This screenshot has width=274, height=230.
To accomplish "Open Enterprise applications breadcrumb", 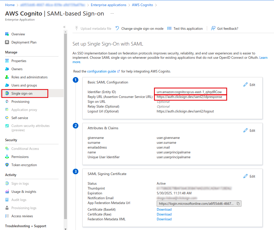I will tap(109, 5).
